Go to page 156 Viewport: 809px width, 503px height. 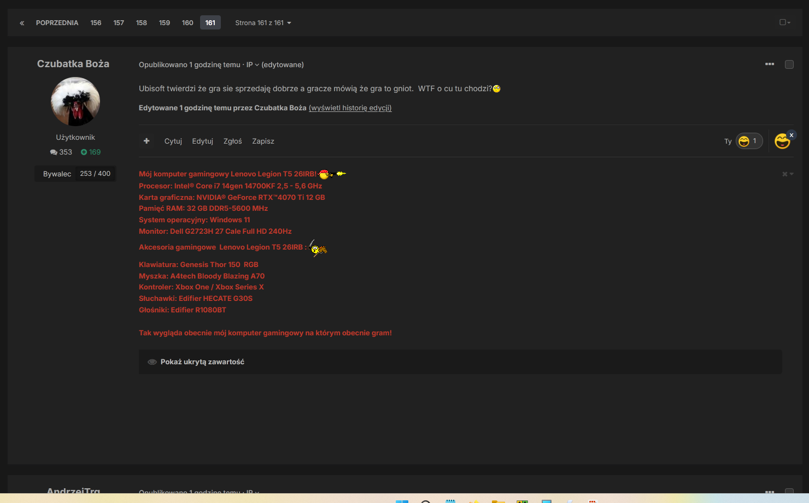coord(96,23)
